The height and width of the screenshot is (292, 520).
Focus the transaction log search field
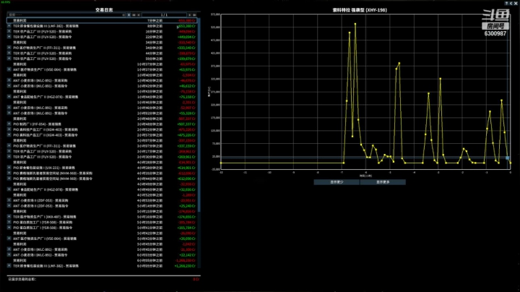tap(65, 15)
